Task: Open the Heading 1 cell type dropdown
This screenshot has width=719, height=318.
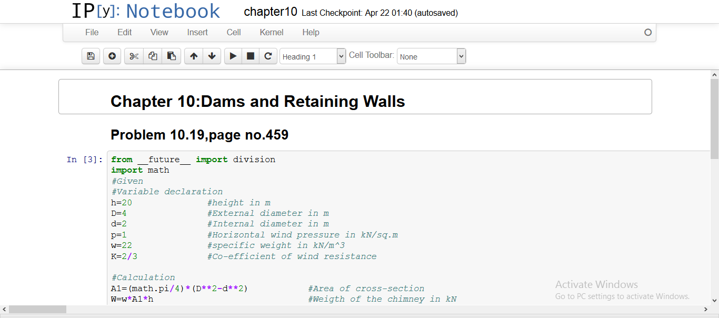Action: [313, 56]
